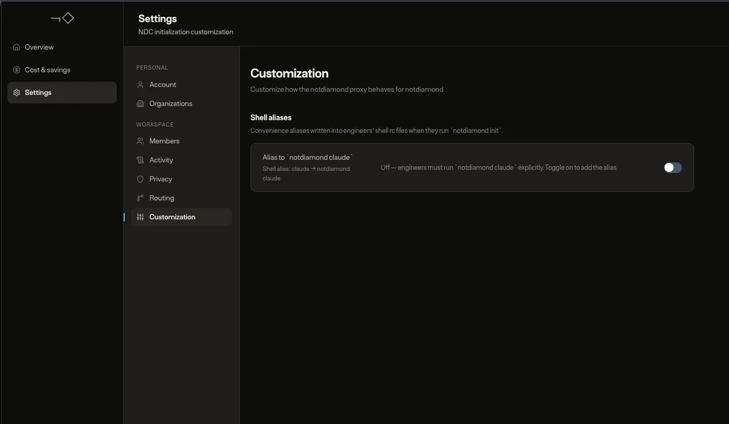Toggle the notdiamond claude alias switch
The height and width of the screenshot is (424, 729).
[672, 168]
